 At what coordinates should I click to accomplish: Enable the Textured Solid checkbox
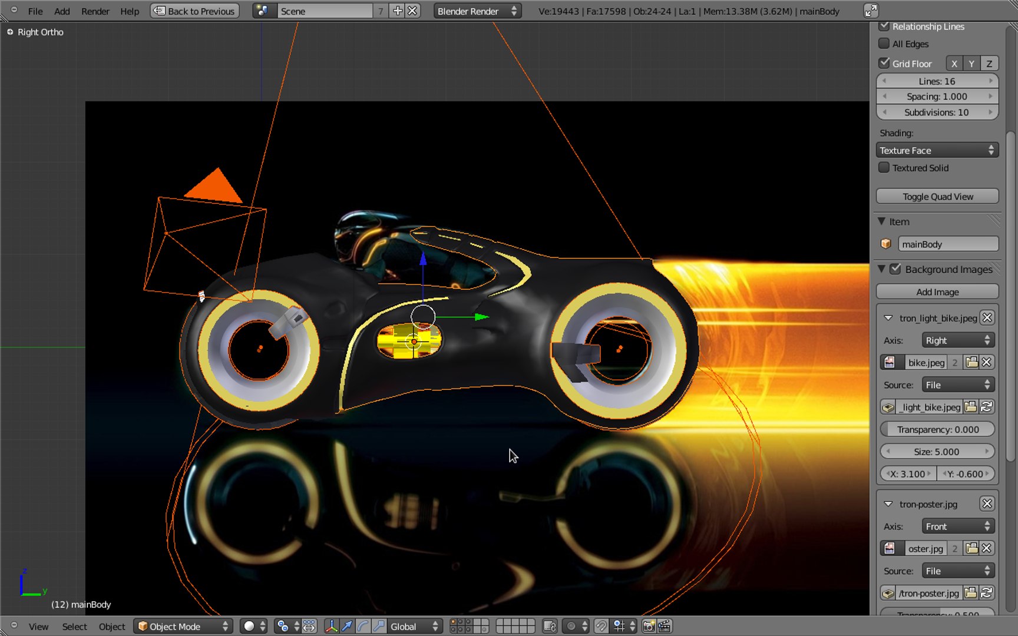[x=884, y=168]
